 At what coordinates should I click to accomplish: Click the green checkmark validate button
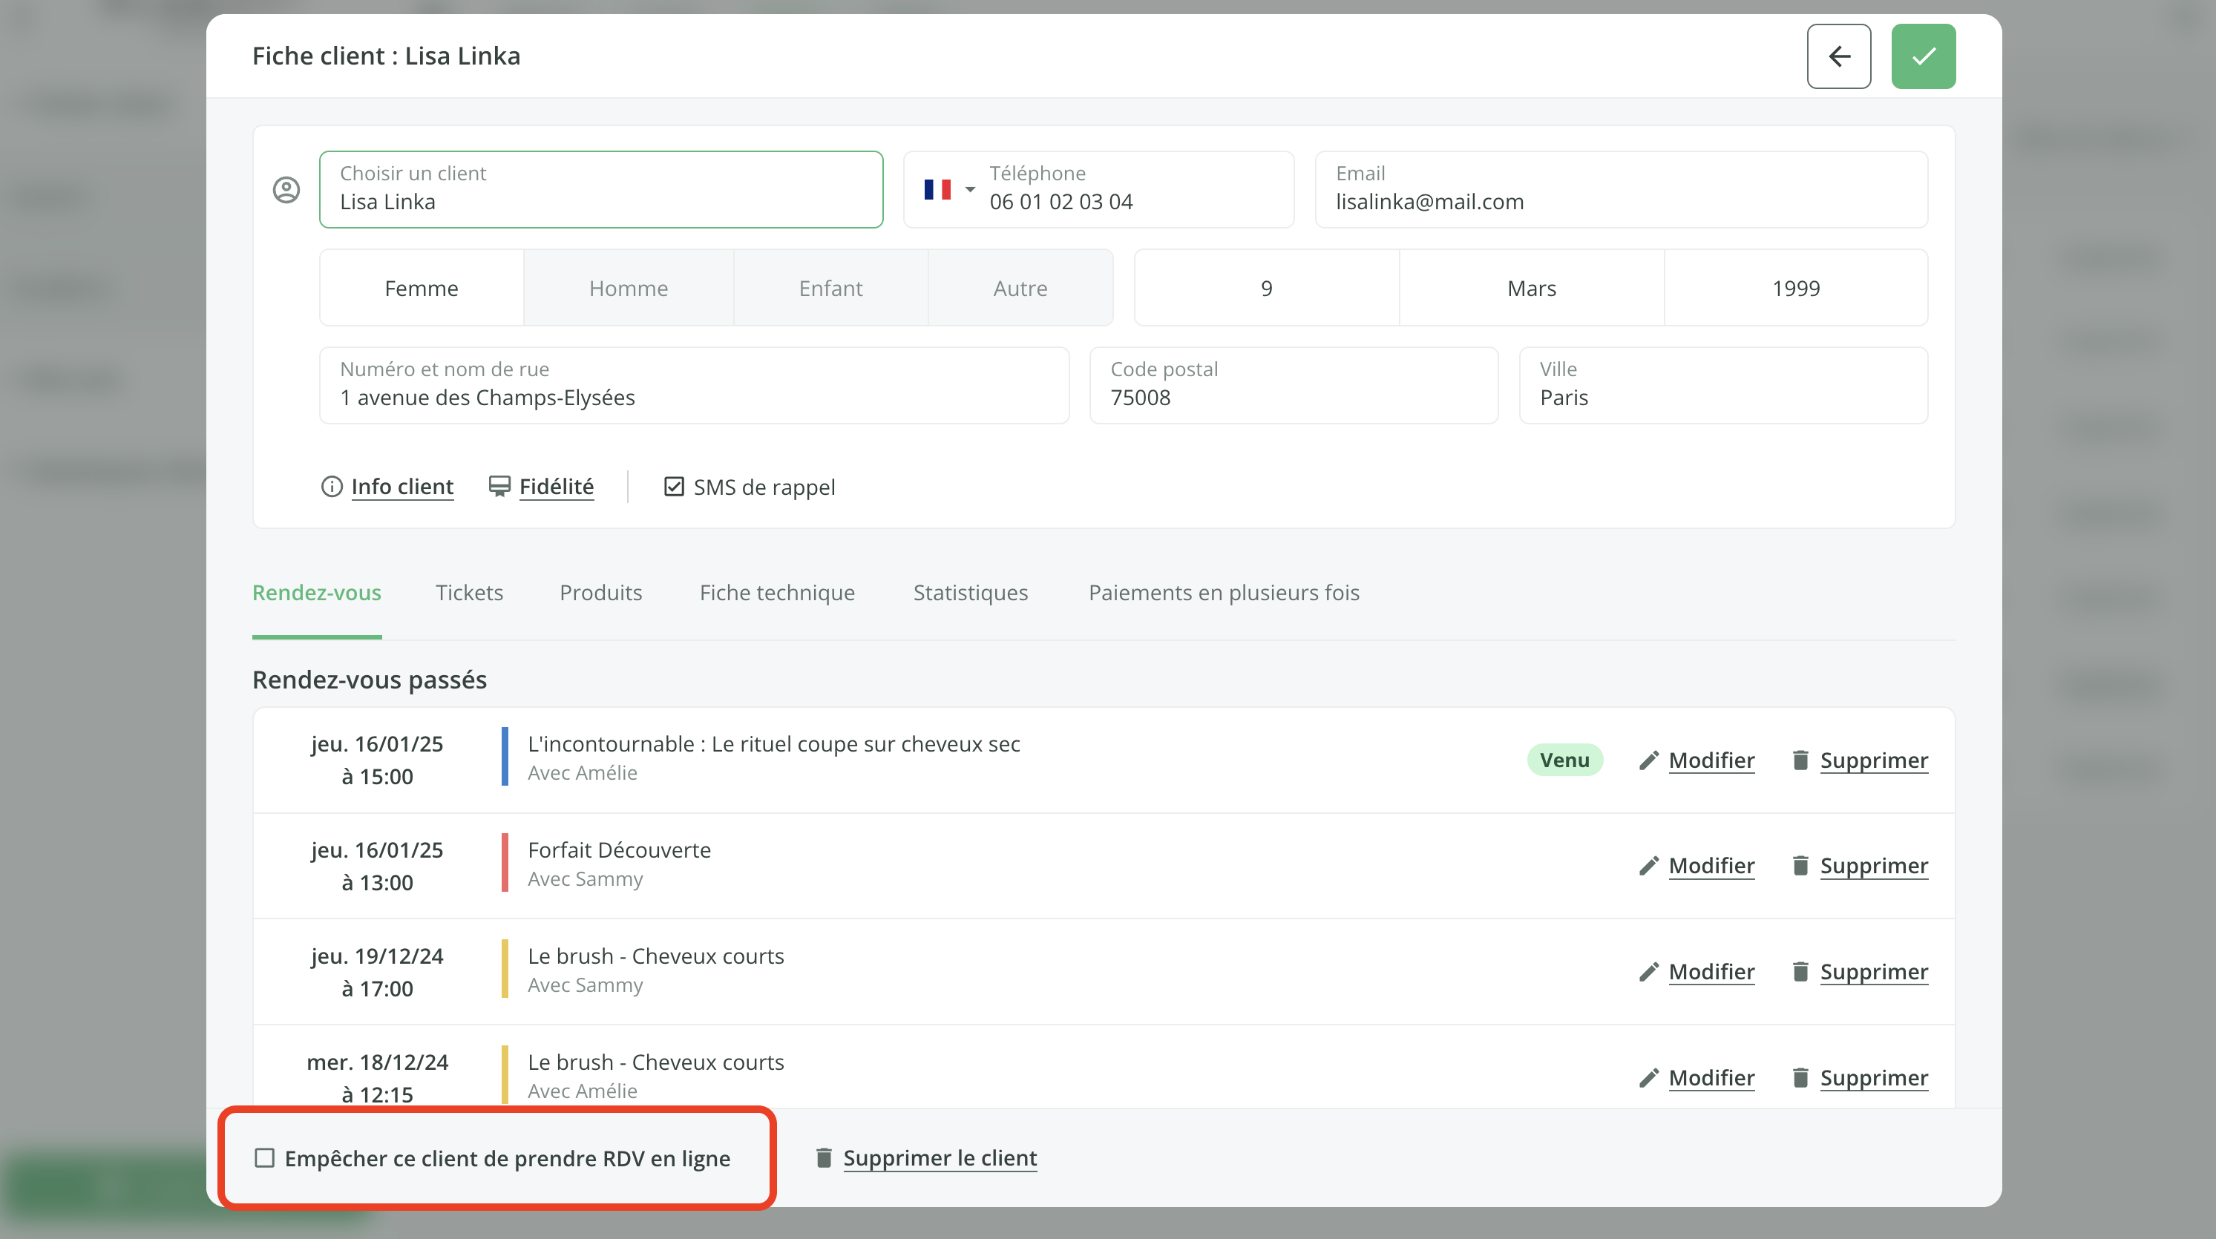[1923, 56]
